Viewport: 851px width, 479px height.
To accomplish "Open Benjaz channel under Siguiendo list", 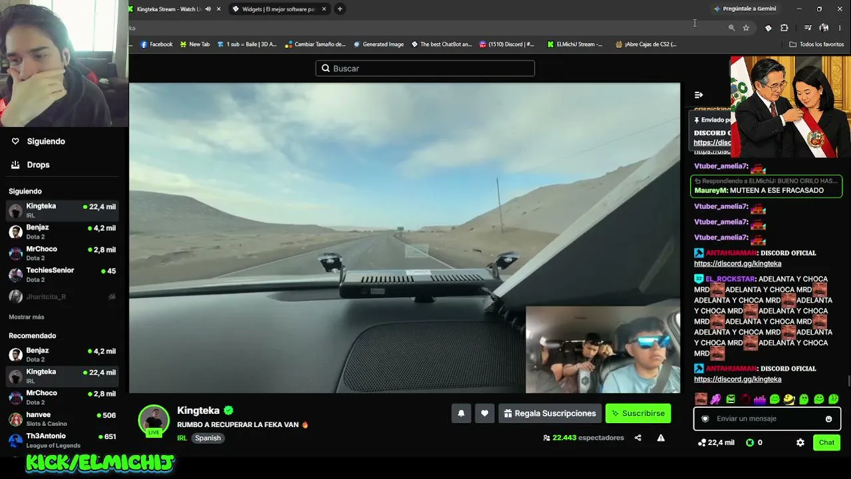I will 62,232.
